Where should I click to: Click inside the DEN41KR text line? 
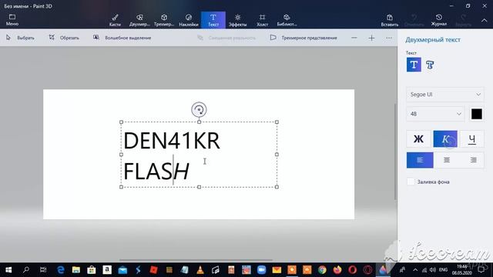click(x=172, y=141)
